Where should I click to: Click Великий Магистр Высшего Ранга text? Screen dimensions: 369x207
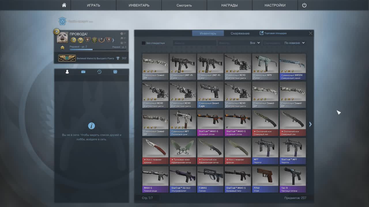click(x=95, y=58)
